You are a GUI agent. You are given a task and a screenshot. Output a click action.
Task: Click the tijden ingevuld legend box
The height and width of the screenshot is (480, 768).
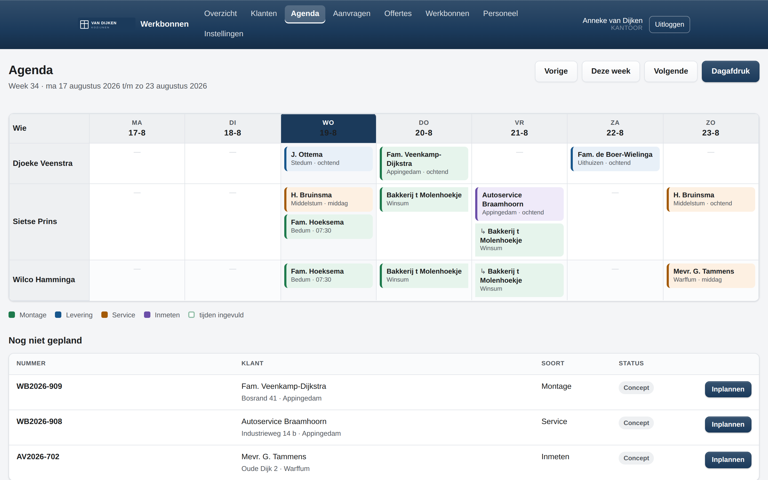tap(191, 315)
